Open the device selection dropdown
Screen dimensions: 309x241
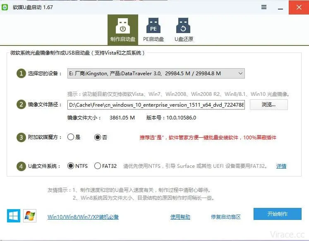156,74
